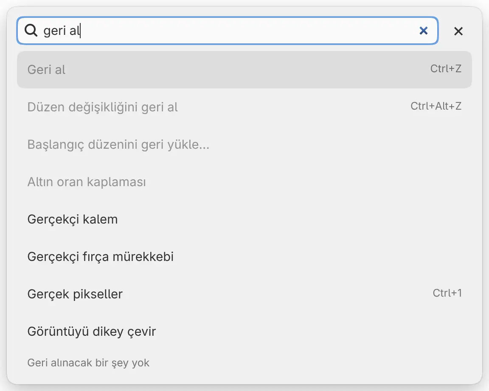
Task: Clear the search text with blue X
Action: [423, 31]
